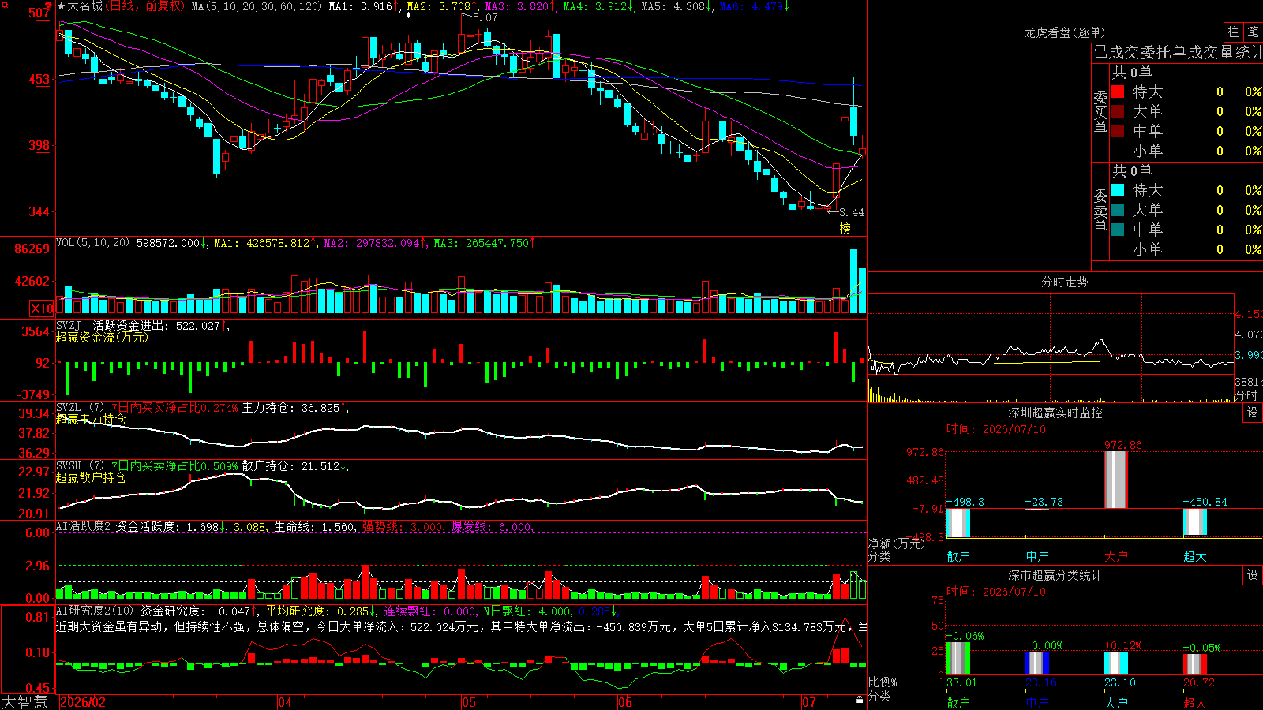This screenshot has height=710, width=1263.
Task: Click the 06 month marker on the axis
Action: 625,702
